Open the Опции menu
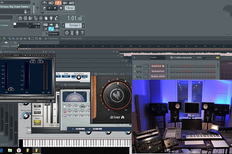The width and height of the screenshot is (232, 154). [x=17, y=7]
